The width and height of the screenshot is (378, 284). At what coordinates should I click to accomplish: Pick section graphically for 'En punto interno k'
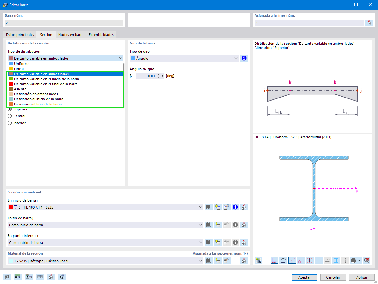[244, 243]
